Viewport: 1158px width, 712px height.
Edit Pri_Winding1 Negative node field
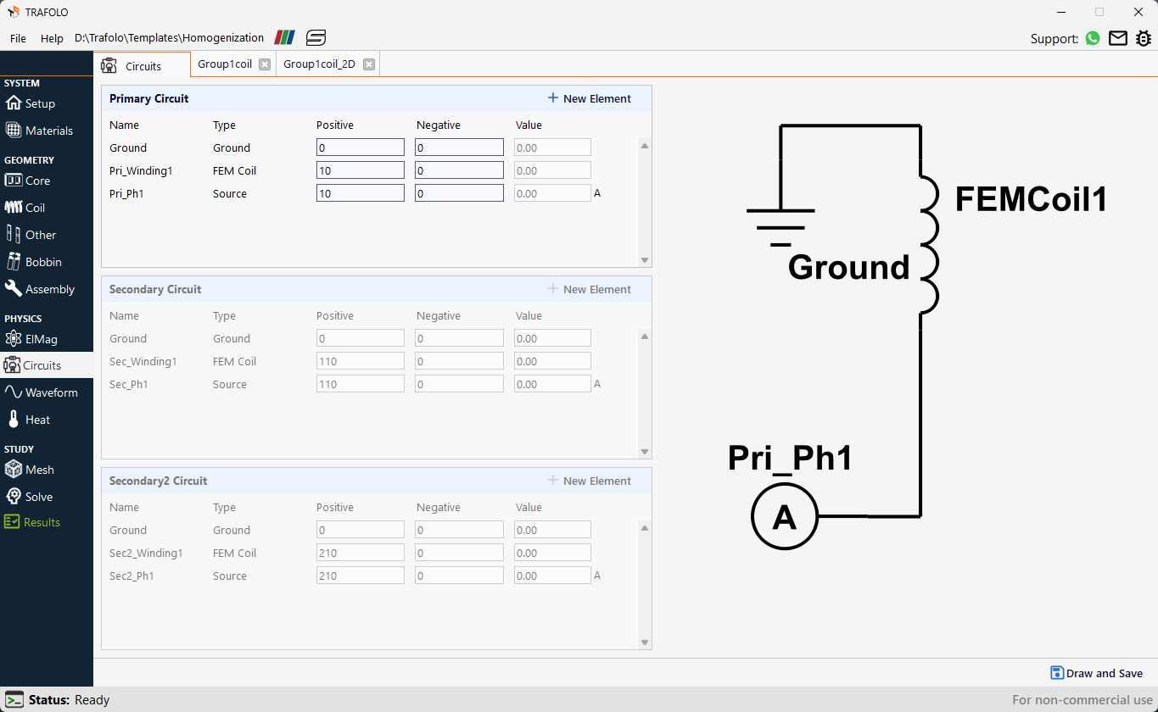(x=459, y=170)
